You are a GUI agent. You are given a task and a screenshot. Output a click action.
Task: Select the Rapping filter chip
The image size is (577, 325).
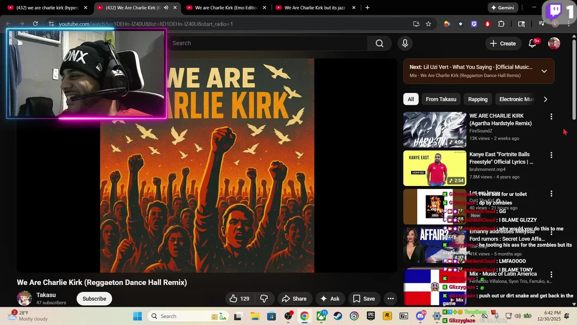coord(478,99)
